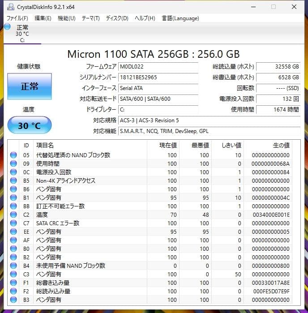308x313 pixels.
Task: Select the 代替処理済の NAND ブロック数 row name
Action: coord(73,155)
